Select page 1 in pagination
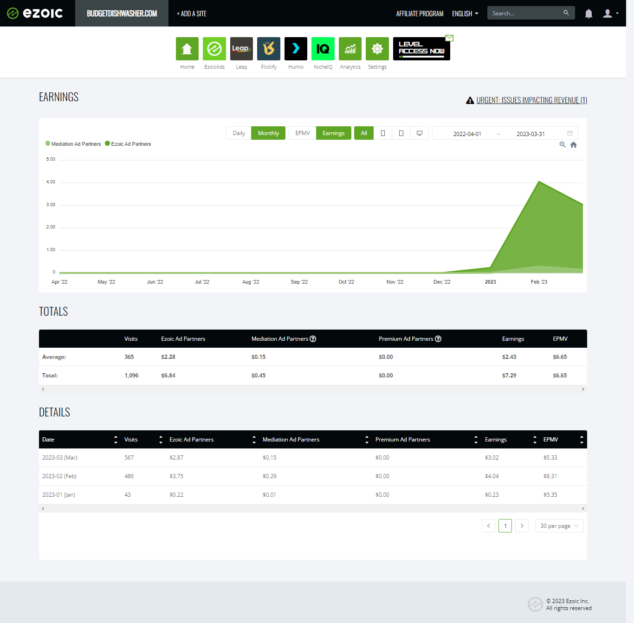 (505, 526)
